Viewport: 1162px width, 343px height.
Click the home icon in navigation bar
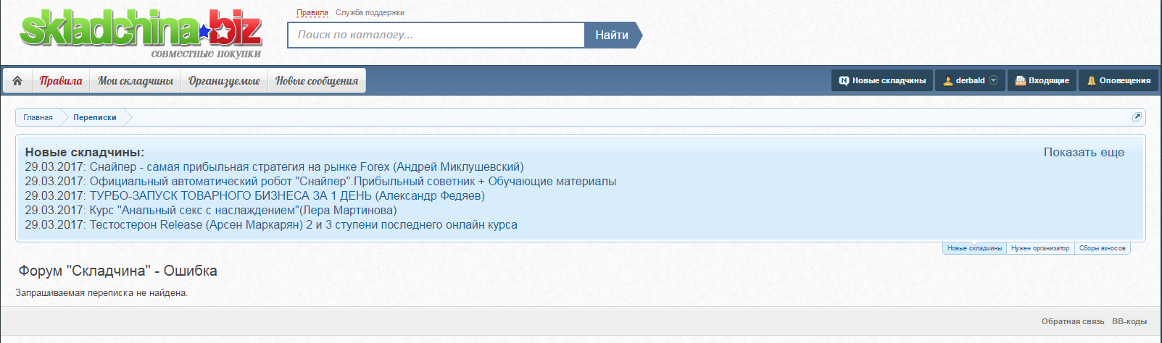coord(17,81)
